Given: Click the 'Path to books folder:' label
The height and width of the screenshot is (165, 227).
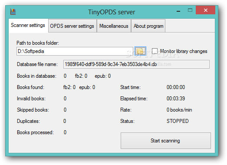Looking at the screenshot, I should (x=38, y=43).
